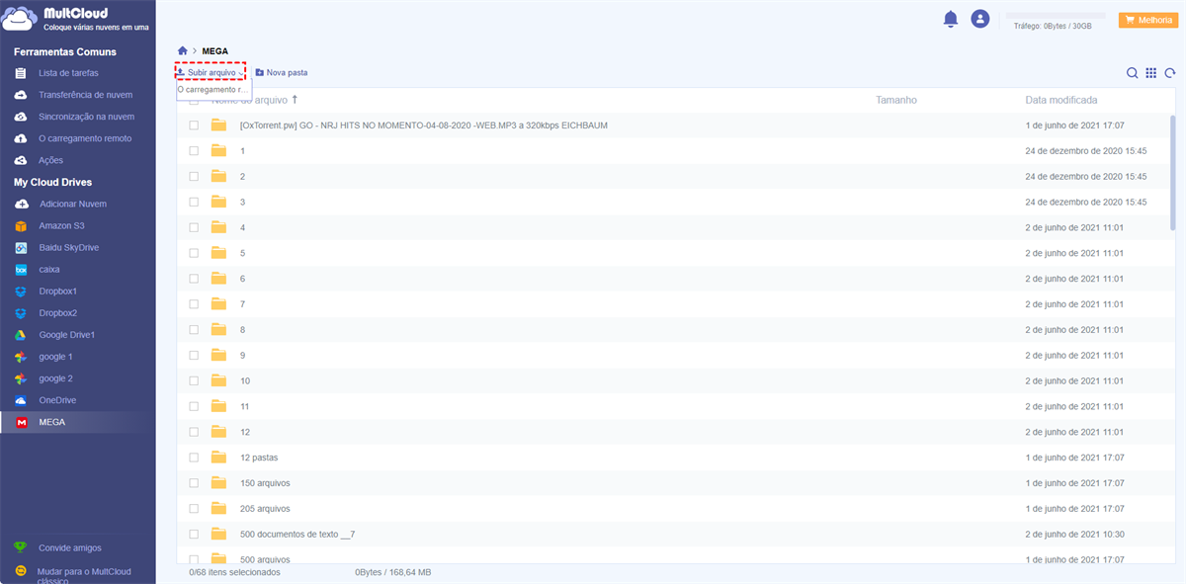
Task: Tick checkbox for folder 4
Action: pos(194,227)
